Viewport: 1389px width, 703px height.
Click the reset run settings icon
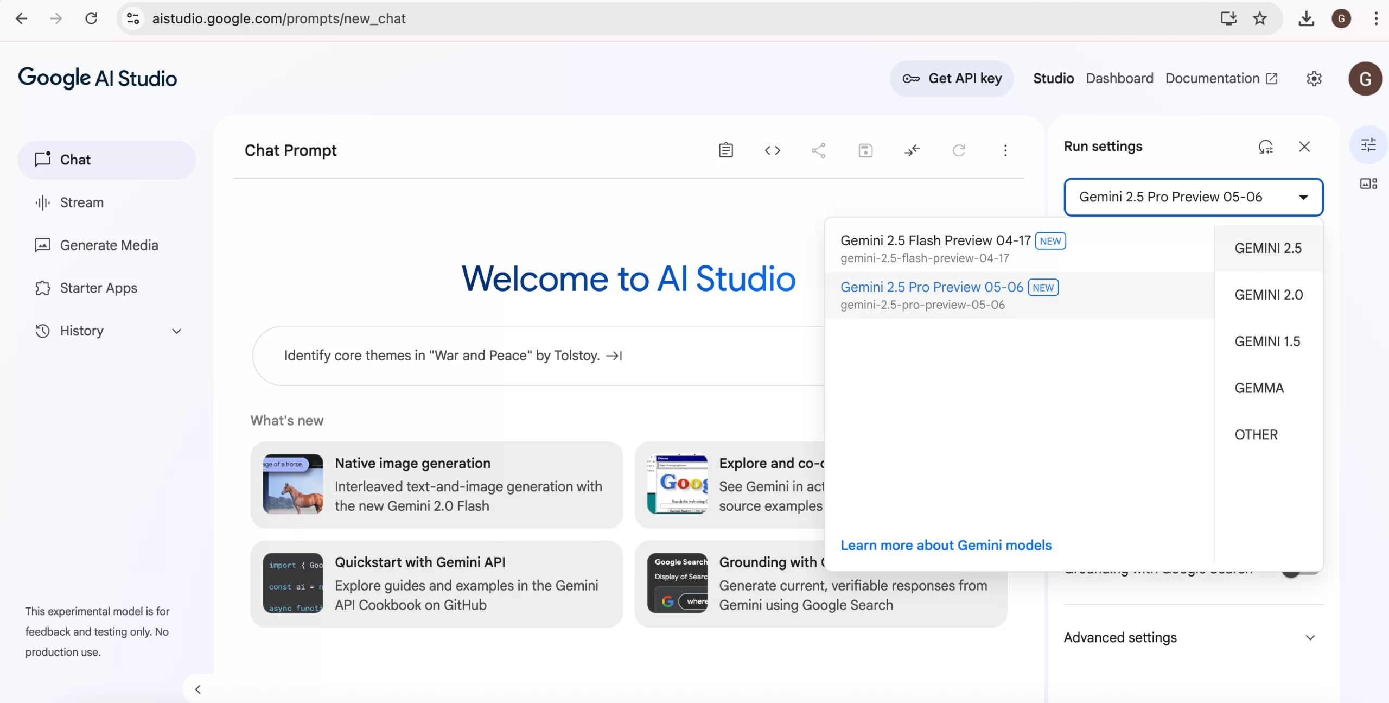pos(1265,147)
